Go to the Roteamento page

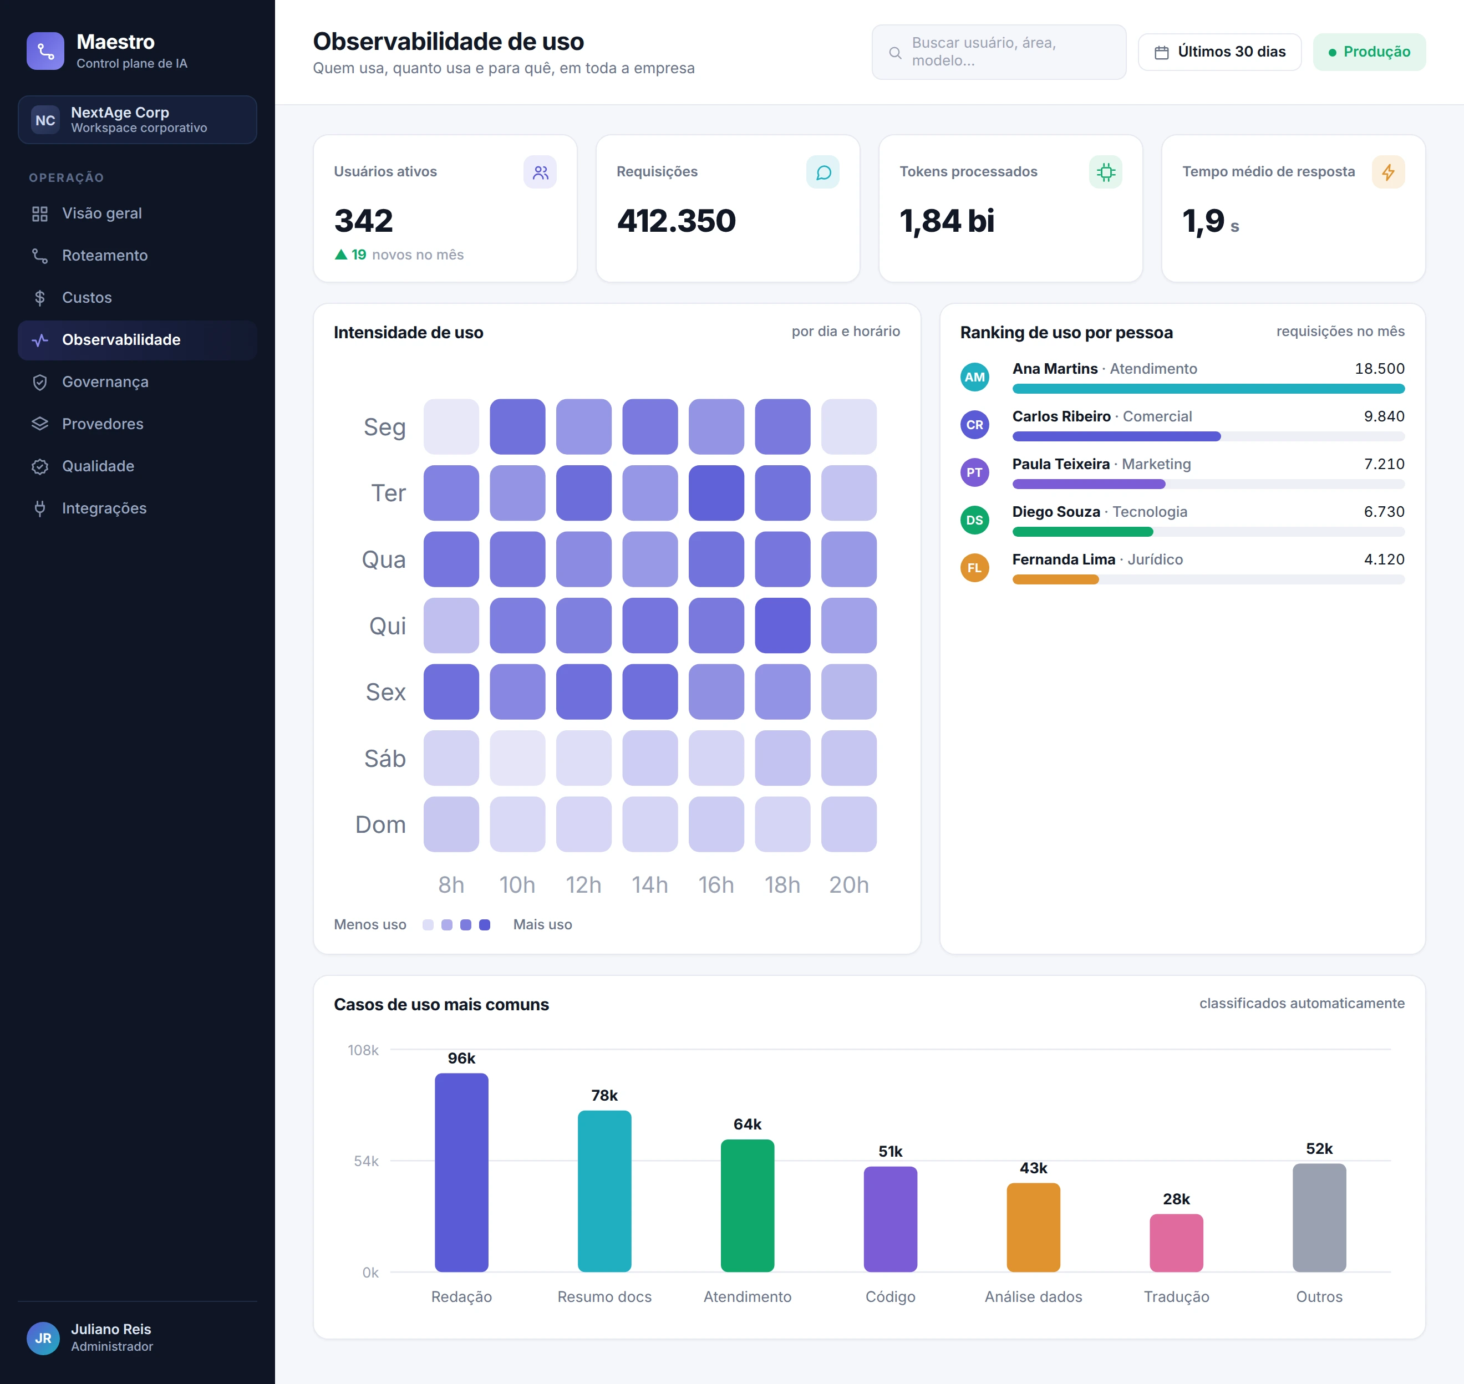click(x=138, y=255)
